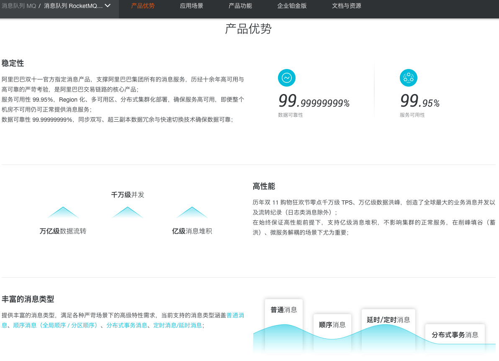Screen dimensions: 499x361
Task: Click the 数据可靠性 label
Action: click(x=291, y=115)
